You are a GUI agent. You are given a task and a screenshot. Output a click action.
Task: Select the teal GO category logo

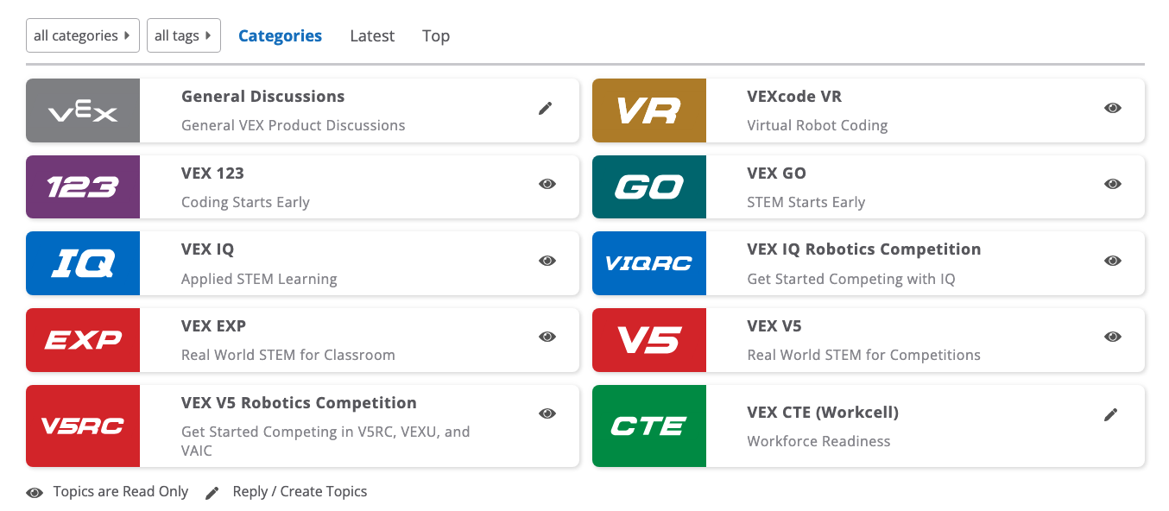649,186
